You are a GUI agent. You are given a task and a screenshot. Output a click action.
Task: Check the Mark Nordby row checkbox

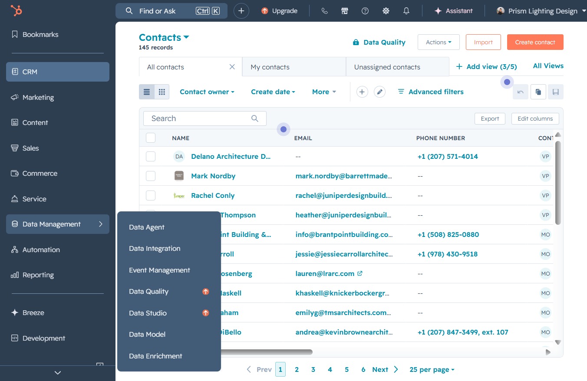(151, 176)
